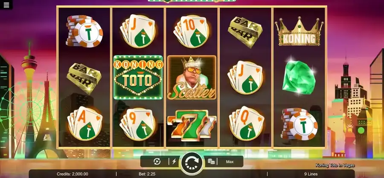The height and width of the screenshot is (178, 384).
Task: Click the Credits 2,000.00 balance display
Action: (73, 174)
